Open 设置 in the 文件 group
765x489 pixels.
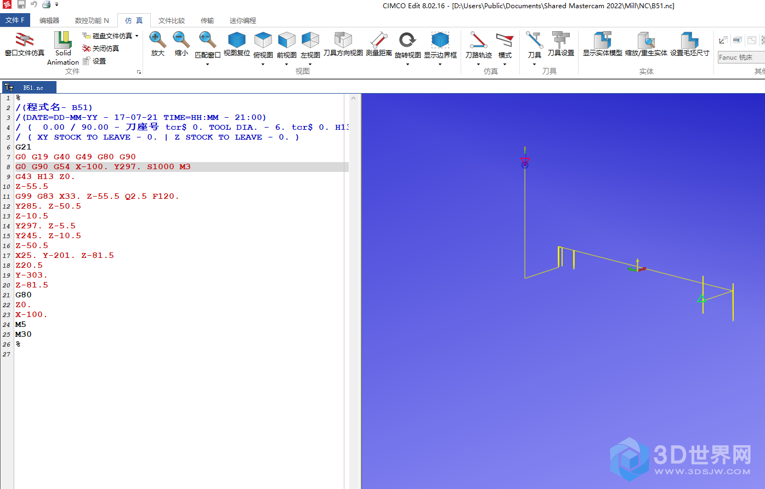(x=95, y=61)
